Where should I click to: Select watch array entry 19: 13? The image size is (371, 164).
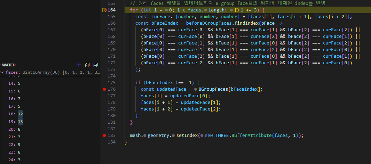pyautogui.click(x=50, y=122)
